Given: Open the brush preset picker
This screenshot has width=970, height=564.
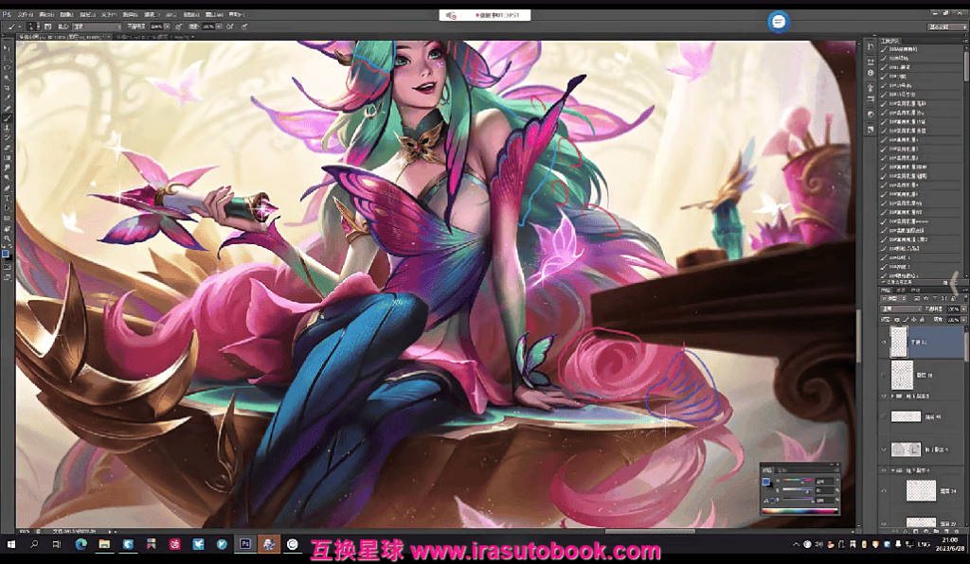Looking at the screenshot, I should tap(32, 26).
